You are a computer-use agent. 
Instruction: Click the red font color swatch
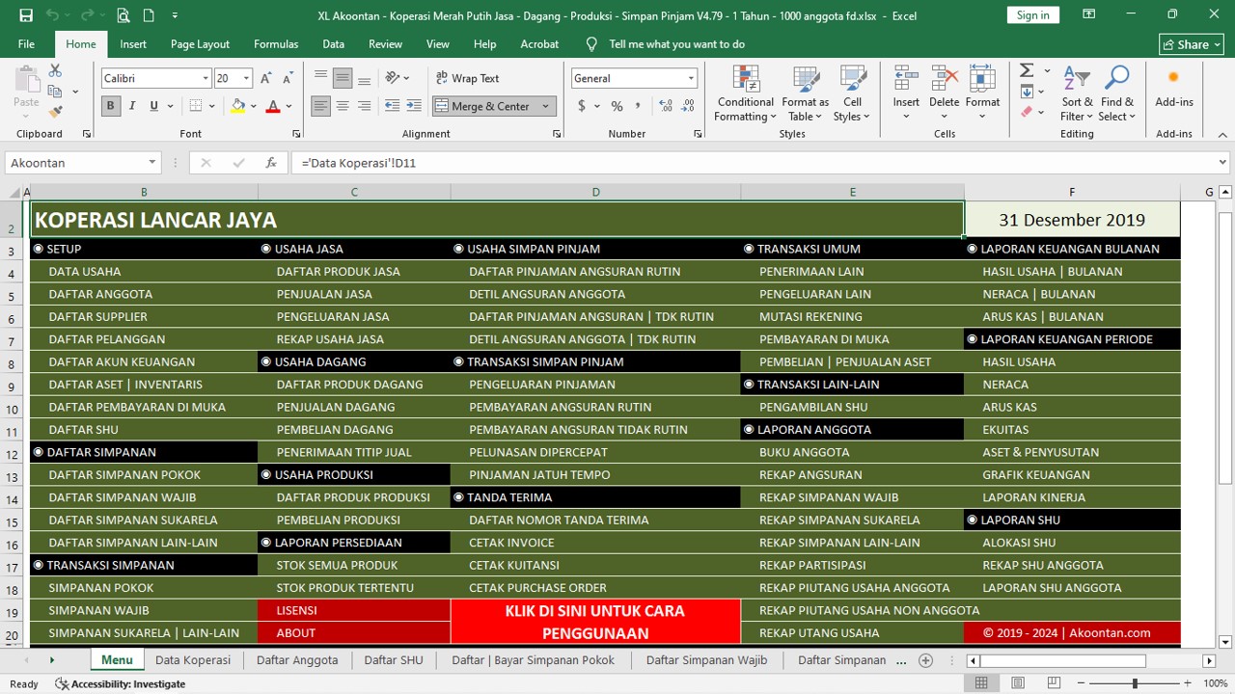(273, 106)
